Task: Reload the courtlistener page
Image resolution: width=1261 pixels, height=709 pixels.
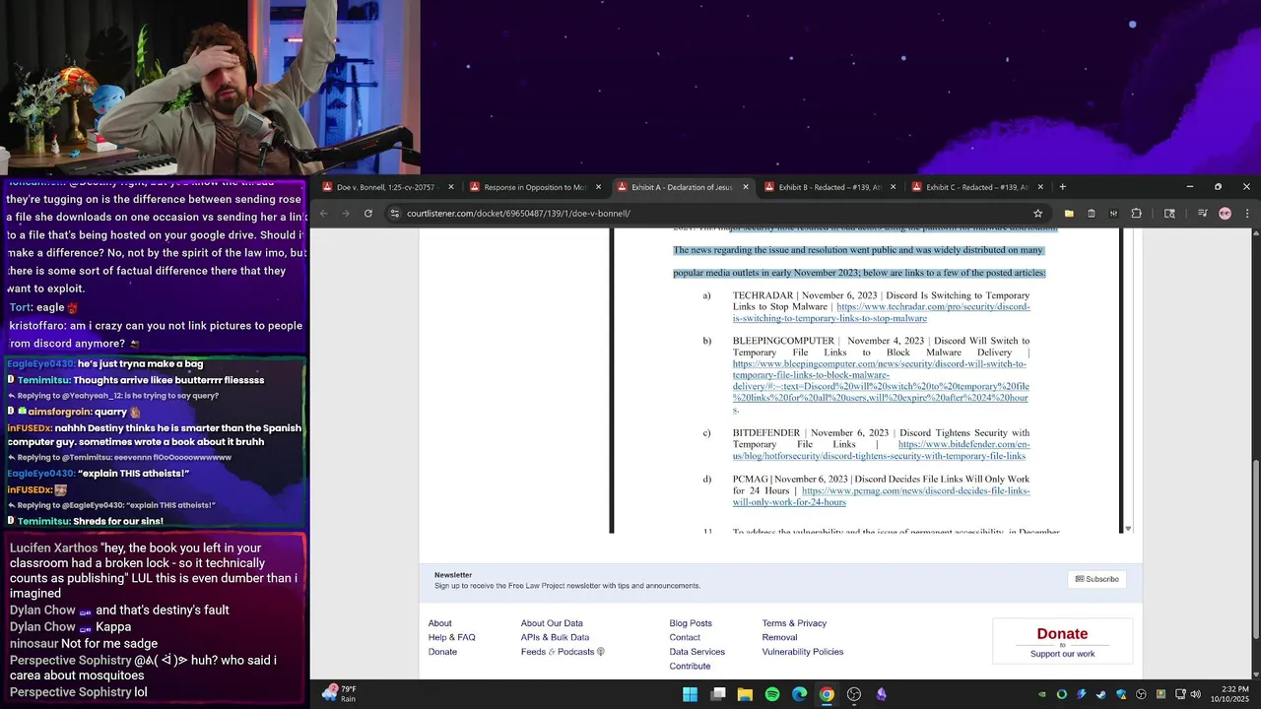Action: pos(368,213)
